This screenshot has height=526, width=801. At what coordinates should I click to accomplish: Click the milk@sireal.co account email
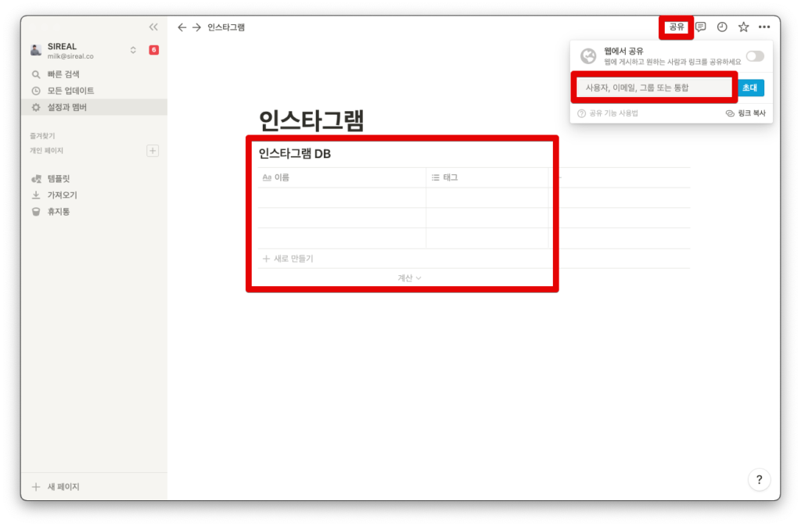pyautogui.click(x=70, y=56)
